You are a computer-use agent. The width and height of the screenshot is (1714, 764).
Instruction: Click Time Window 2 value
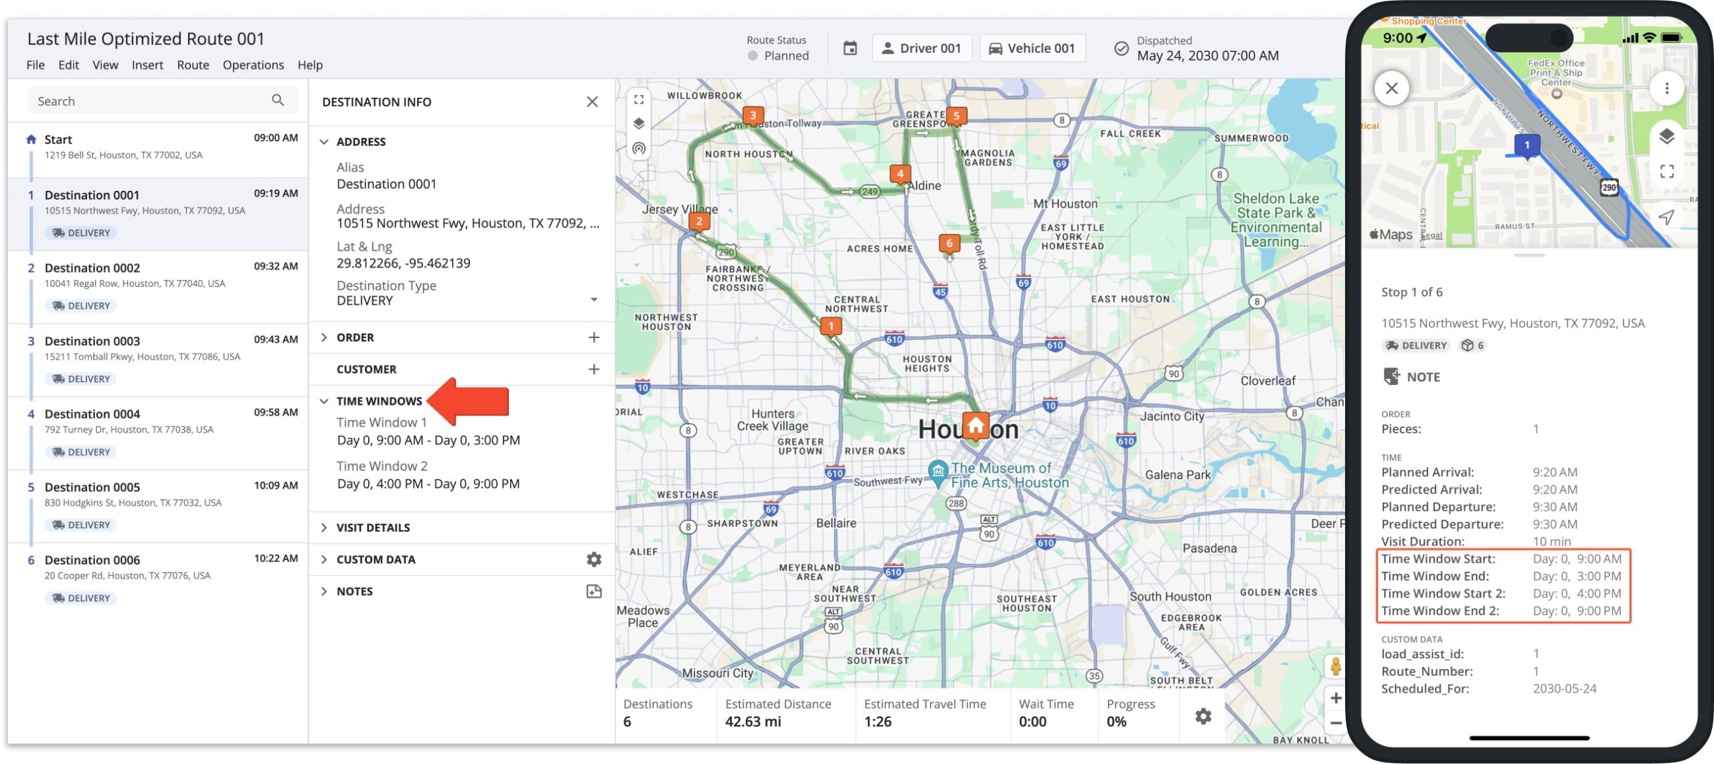428,484
